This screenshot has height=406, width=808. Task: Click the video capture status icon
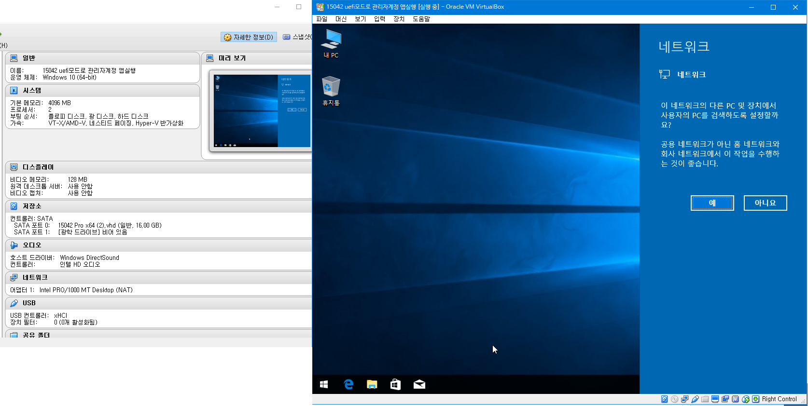pos(725,399)
